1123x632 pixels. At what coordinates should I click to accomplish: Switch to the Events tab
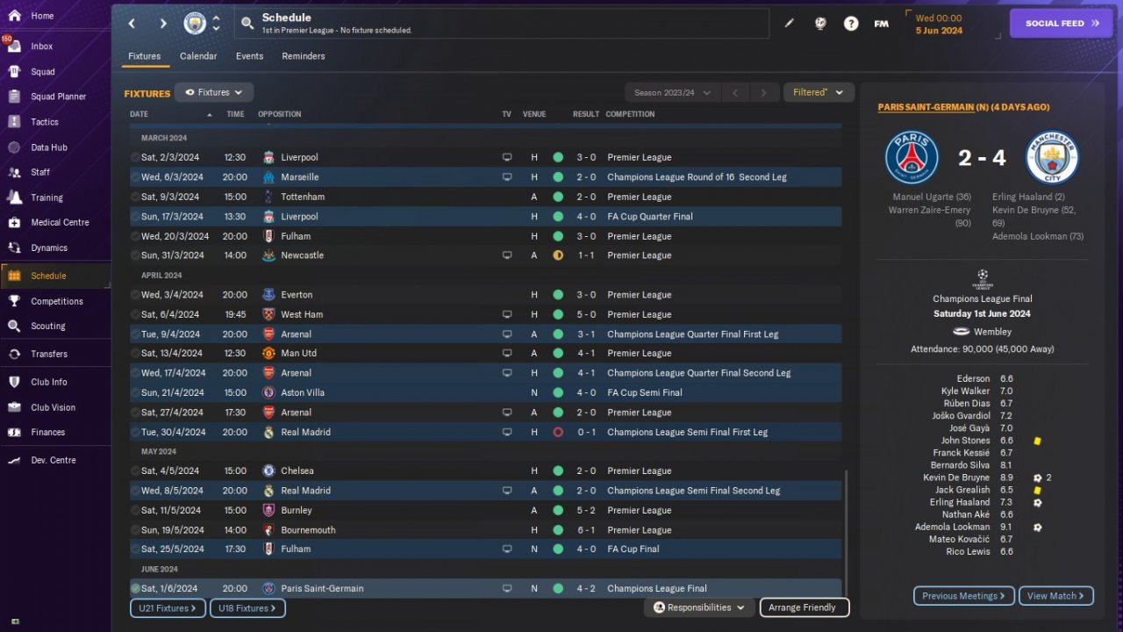(250, 56)
